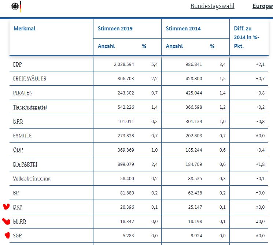Select Volksabstimmung 2019 count 58.400
This screenshot has width=273, height=245.
tap(127, 179)
